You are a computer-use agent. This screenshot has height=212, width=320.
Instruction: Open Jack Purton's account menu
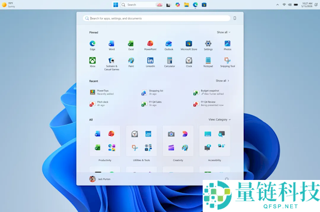coord(100,179)
